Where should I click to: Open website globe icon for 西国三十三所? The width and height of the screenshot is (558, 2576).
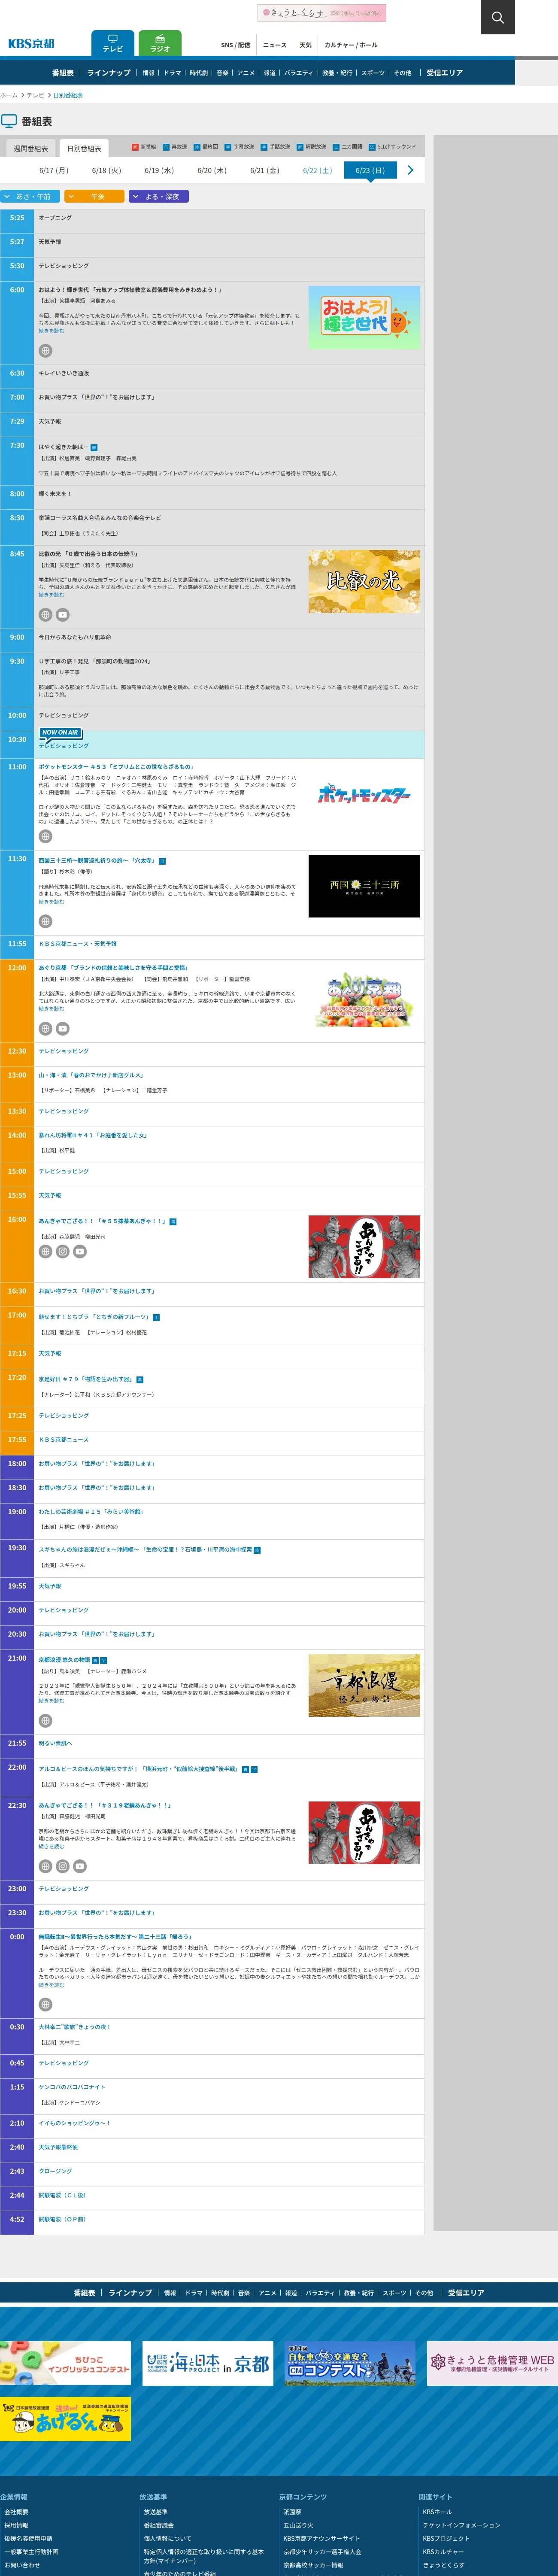45,921
